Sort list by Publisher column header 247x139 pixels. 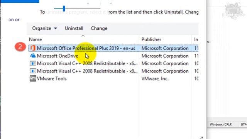151,39
